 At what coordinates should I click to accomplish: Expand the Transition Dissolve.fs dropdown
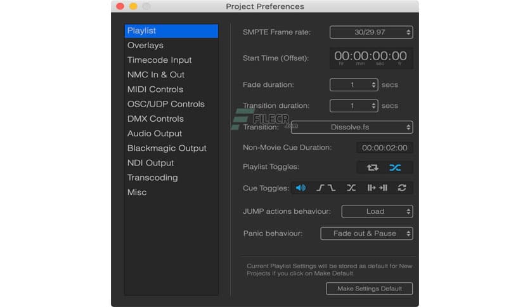click(x=351, y=127)
